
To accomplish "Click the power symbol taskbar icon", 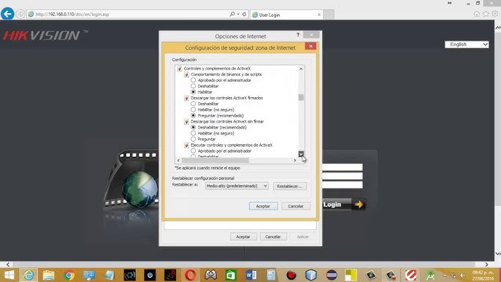I will [x=150, y=275].
